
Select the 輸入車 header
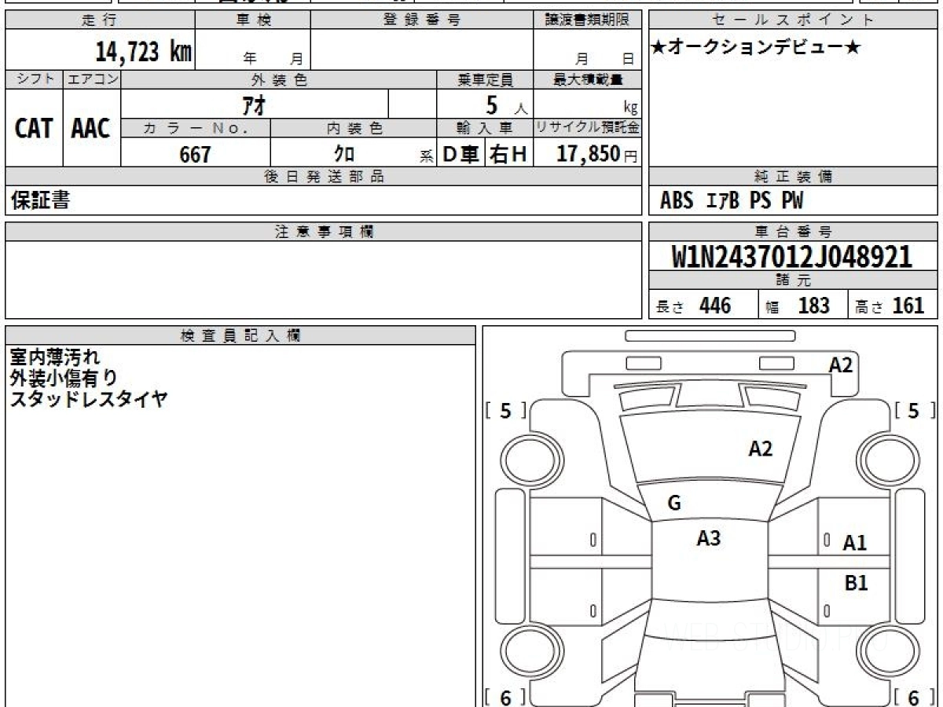[x=485, y=128]
